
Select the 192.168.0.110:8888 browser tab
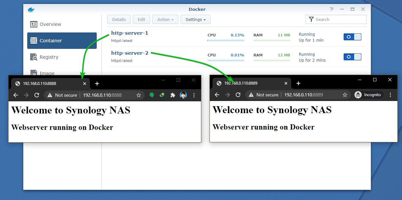pyautogui.click(x=50, y=84)
